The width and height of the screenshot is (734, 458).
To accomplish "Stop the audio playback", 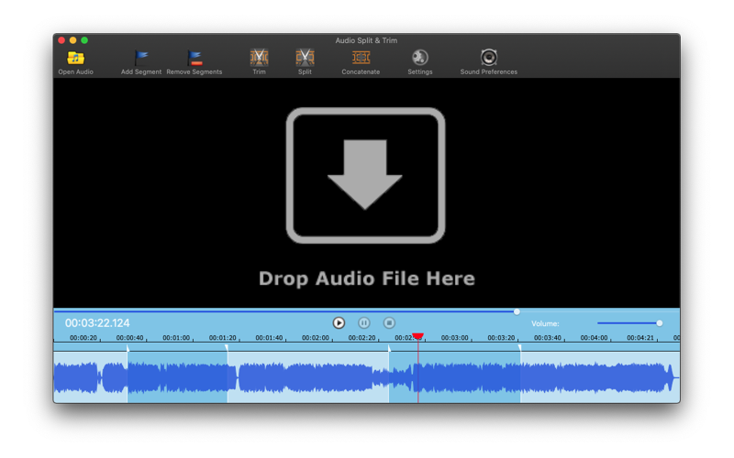I will (389, 323).
